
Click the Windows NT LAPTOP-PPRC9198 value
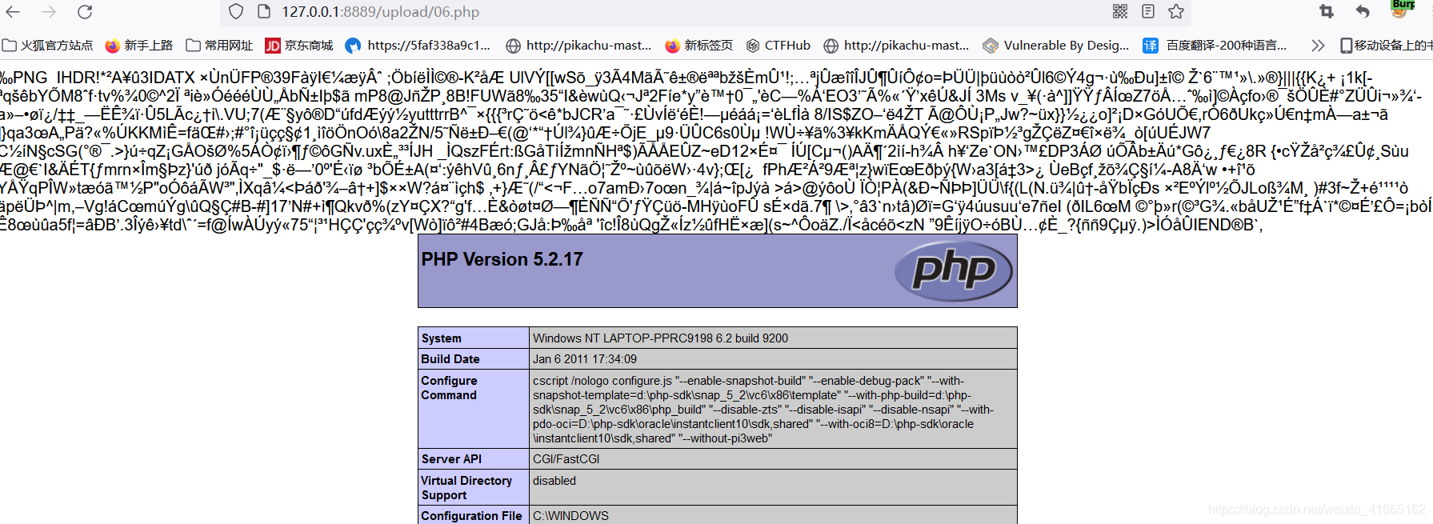(x=660, y=338)
